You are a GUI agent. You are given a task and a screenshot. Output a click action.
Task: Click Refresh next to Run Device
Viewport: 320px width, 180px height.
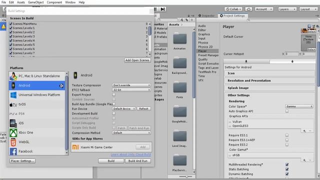pos(144,109)
